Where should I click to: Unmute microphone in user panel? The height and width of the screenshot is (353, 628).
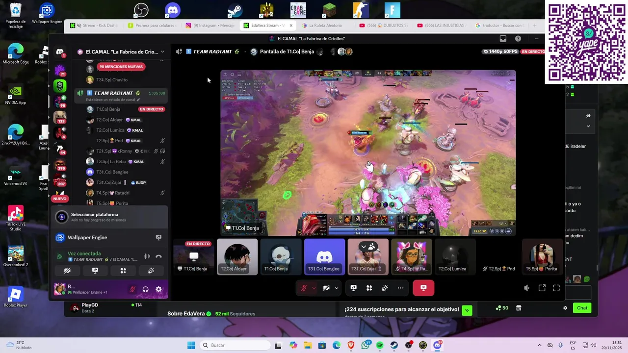[x=132, y=289]
